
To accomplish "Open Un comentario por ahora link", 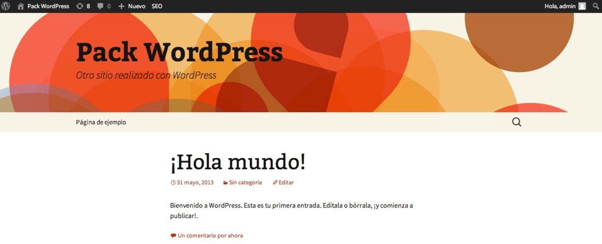I will (x=210, y=236).
